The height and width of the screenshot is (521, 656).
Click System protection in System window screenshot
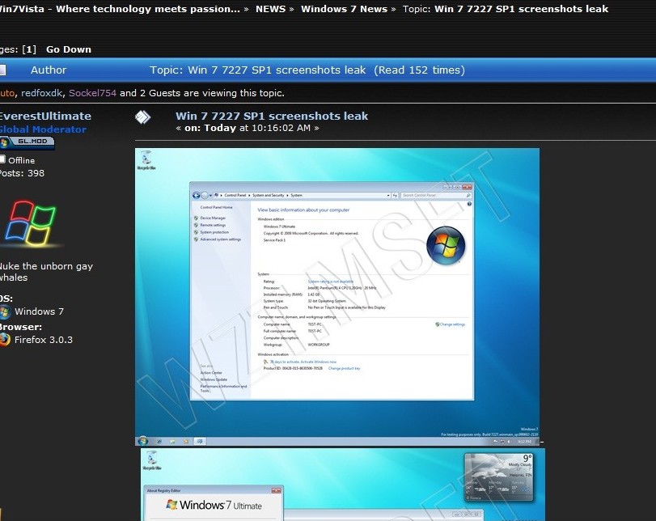tap(214, 232)
